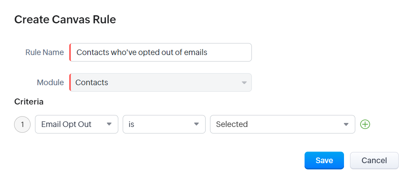The image size is (414, 174).
Task: Click the Criteria section heading
Action: click(x=29, y=102)
